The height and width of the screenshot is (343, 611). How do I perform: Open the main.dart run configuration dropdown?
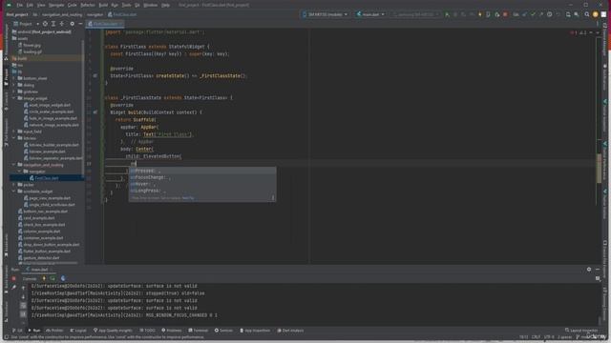[x=370, y=14]
